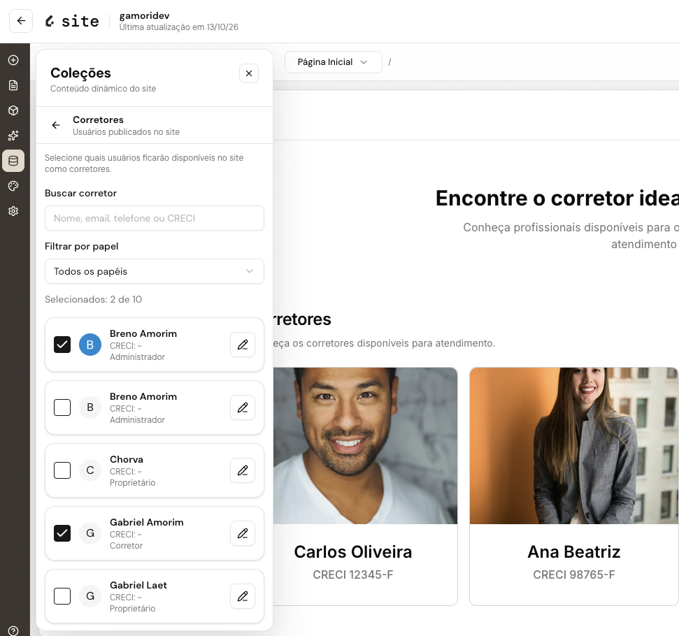Open the components cube icon in sidebar
The height and width of the screenshot is (636, 679).
[x=13, y=110]
